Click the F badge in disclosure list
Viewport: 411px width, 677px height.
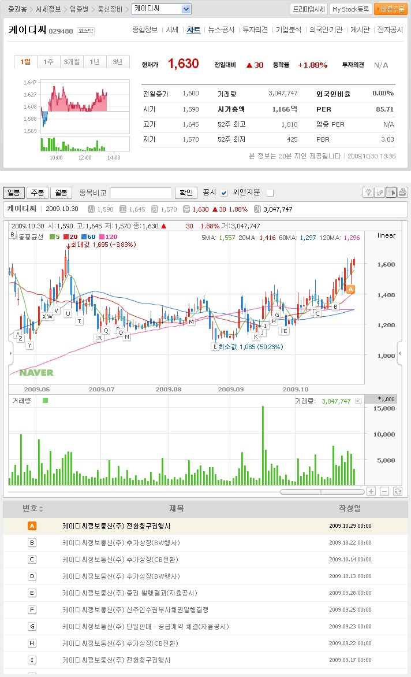coord(32,609)
